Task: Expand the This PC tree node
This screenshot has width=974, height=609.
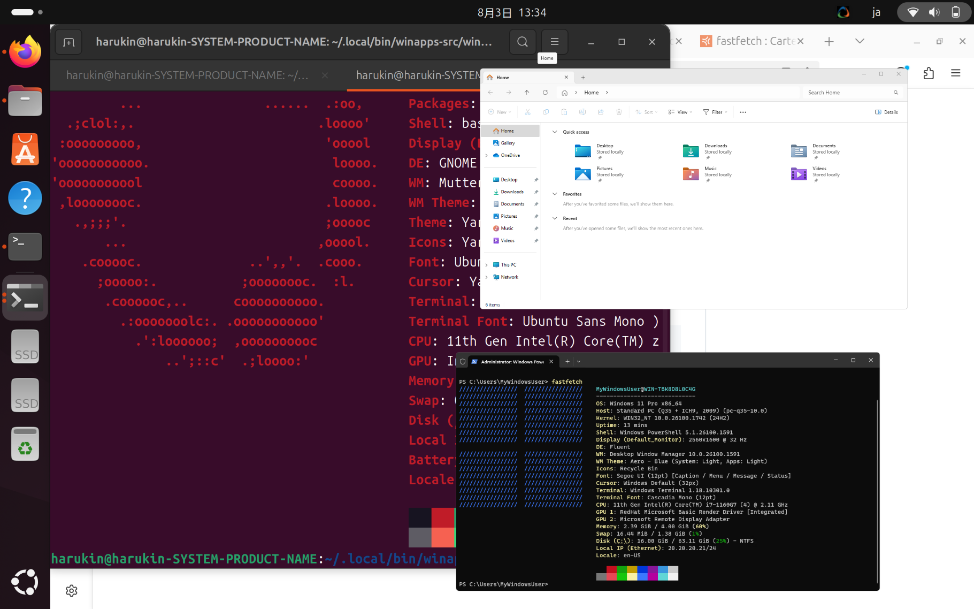Action: pyautogui.click(x=487, y=265)
